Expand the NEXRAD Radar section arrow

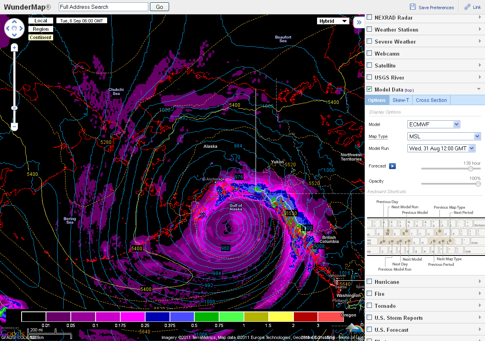click(x=479, y=17)
